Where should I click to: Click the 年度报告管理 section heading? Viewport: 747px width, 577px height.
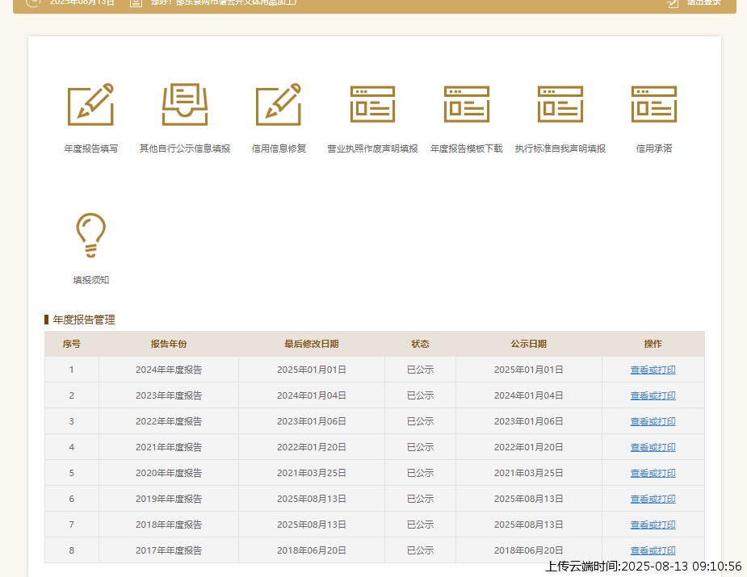point(84,320)
